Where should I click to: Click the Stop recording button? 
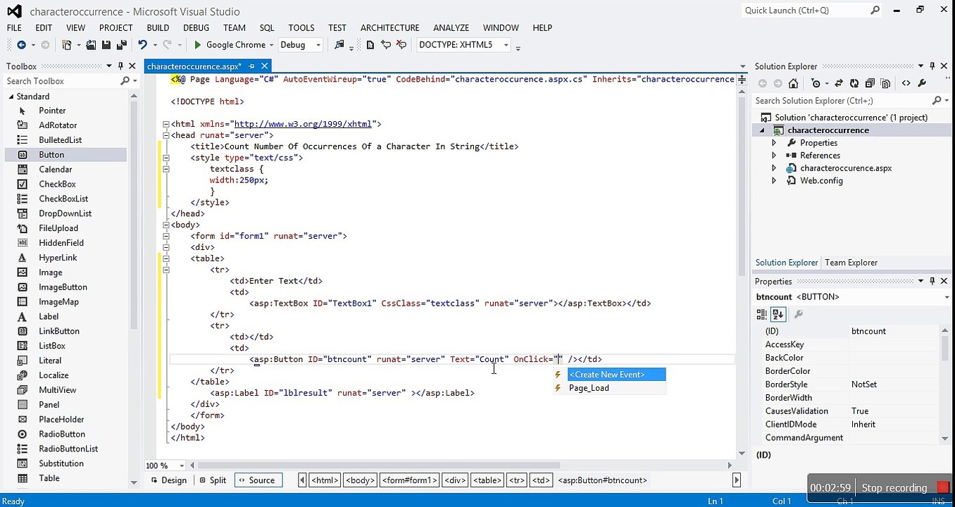(x=904, y=487)
